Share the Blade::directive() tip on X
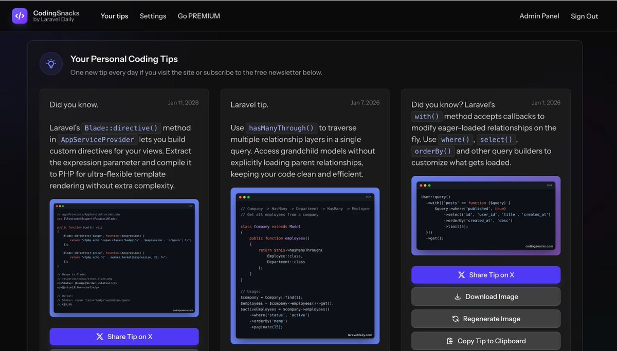The height and width of the screenshot is (351, 617). point(124,337)
